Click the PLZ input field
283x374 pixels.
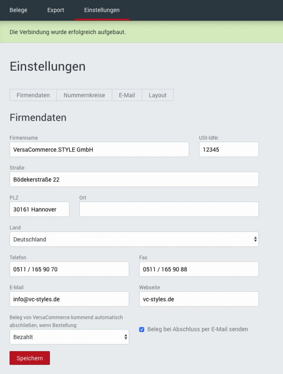(x=40, y=209)
